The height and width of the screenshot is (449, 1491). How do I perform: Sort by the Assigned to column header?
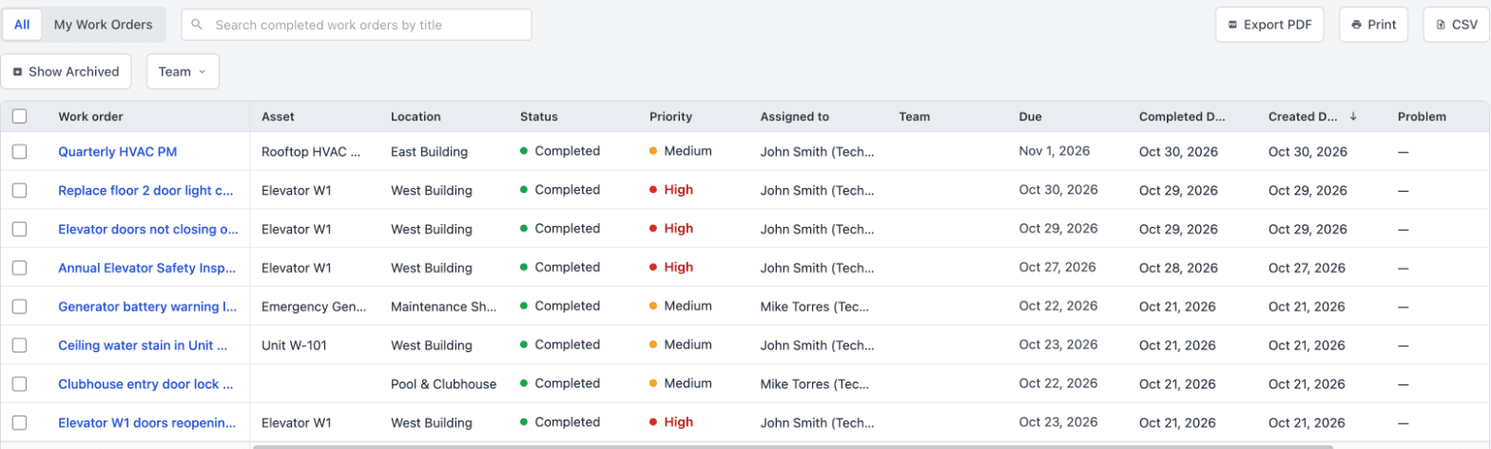click(795, 117)
